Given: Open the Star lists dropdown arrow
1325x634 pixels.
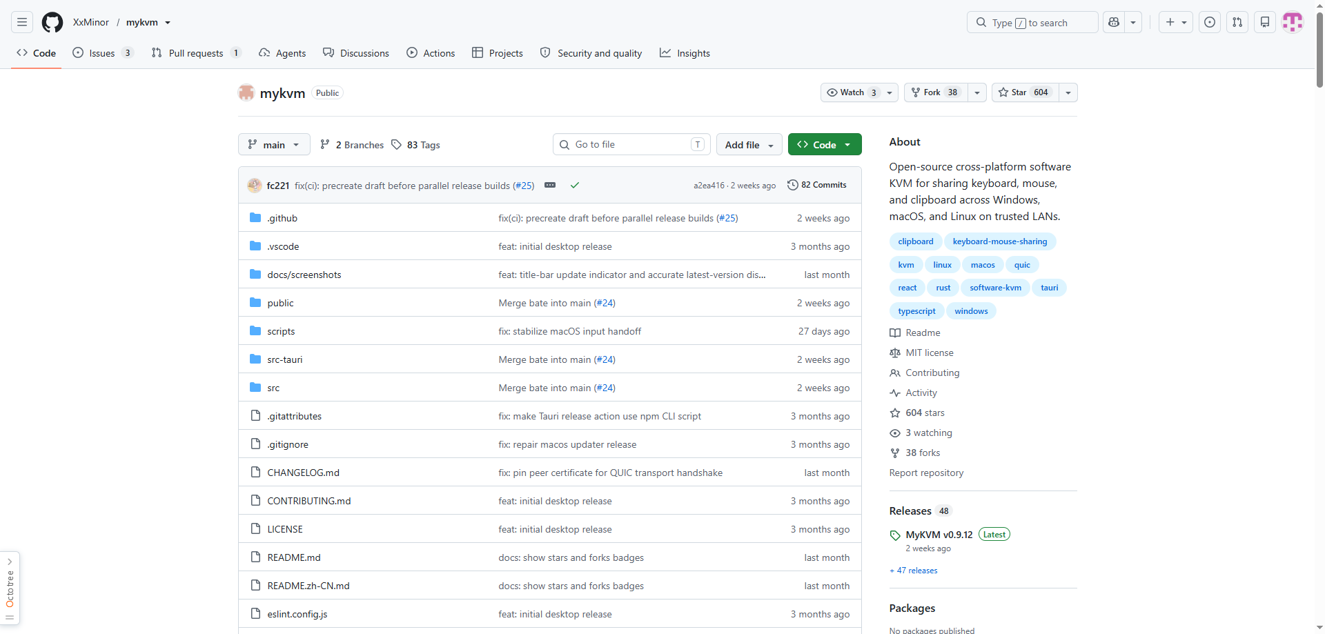Looking at the screenshot, I should [x=1068, y=92].
